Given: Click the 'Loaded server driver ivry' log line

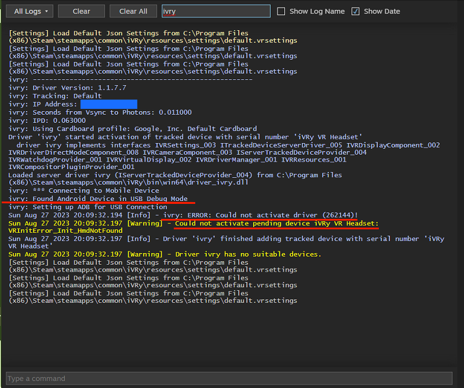Looking at the screenshot, I should (175, 179).
